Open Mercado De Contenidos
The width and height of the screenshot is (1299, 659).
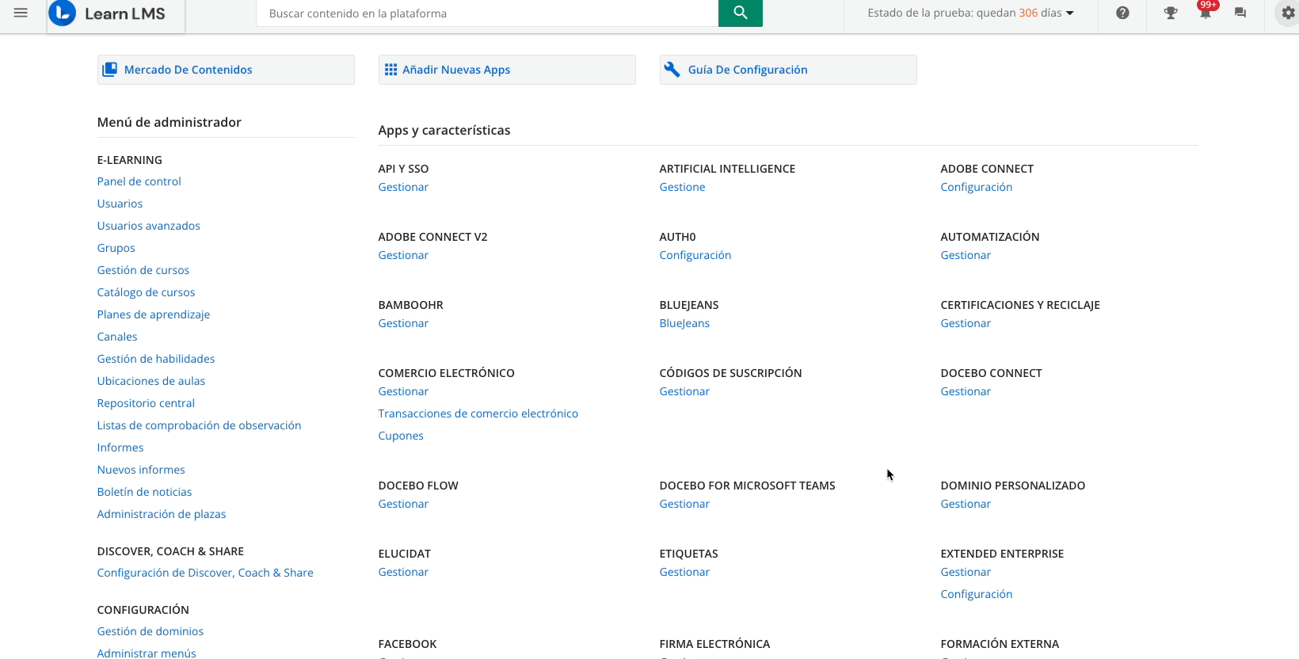click(x=226, y=70)
